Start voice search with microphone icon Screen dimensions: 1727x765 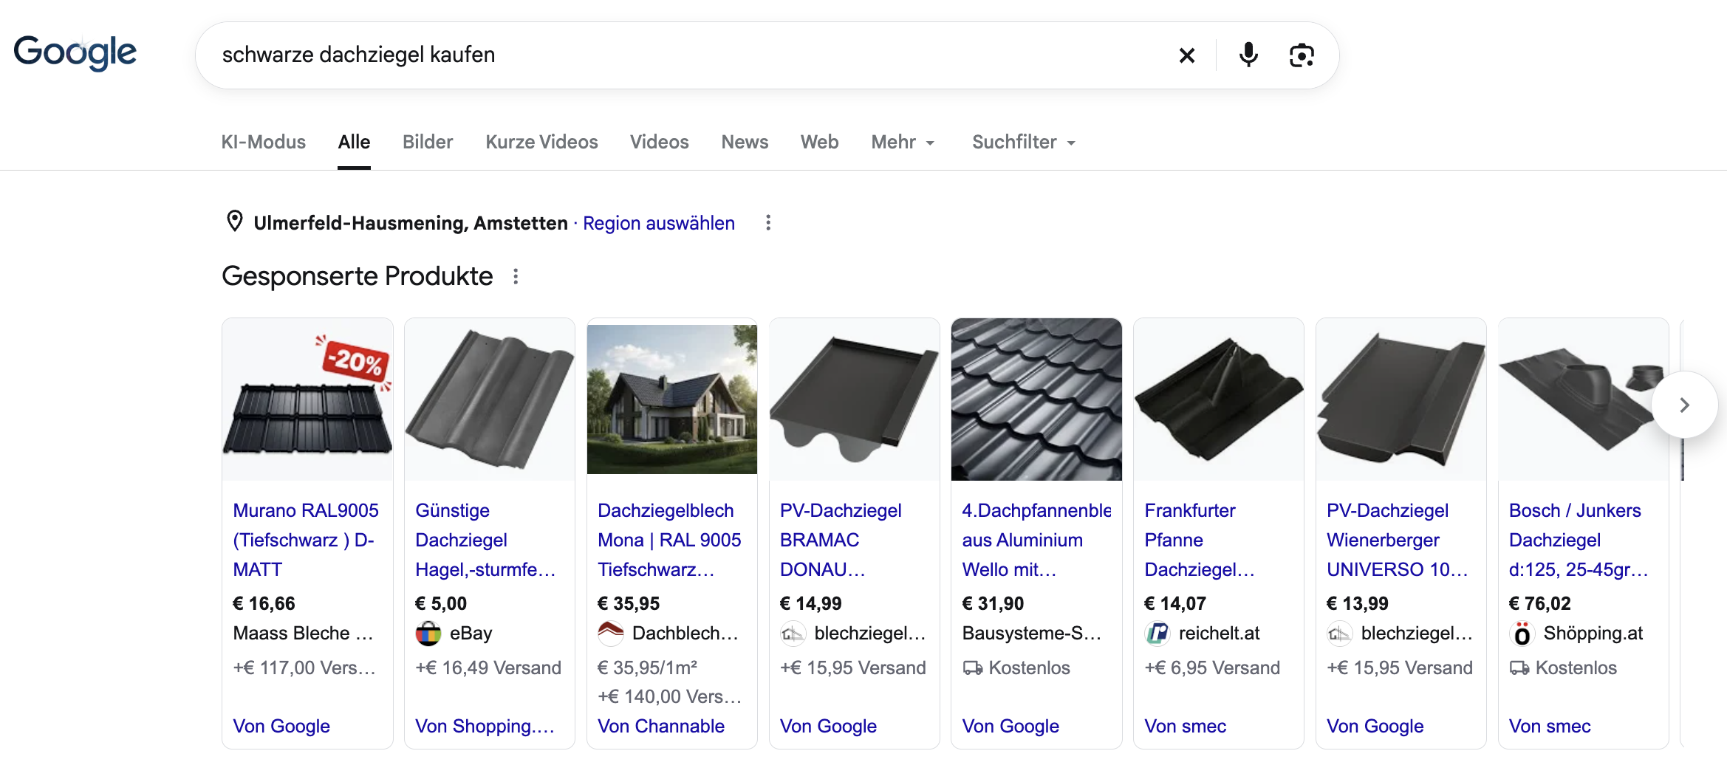click(1248, 55)
